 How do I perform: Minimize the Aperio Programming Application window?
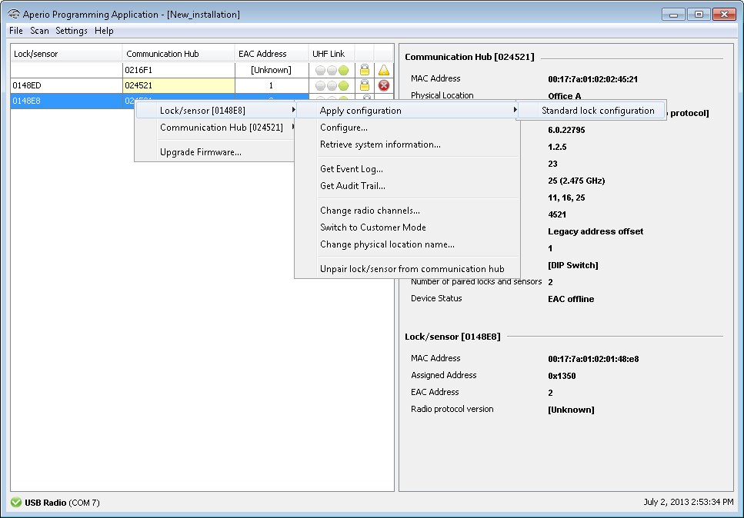[x=673, y=15]
